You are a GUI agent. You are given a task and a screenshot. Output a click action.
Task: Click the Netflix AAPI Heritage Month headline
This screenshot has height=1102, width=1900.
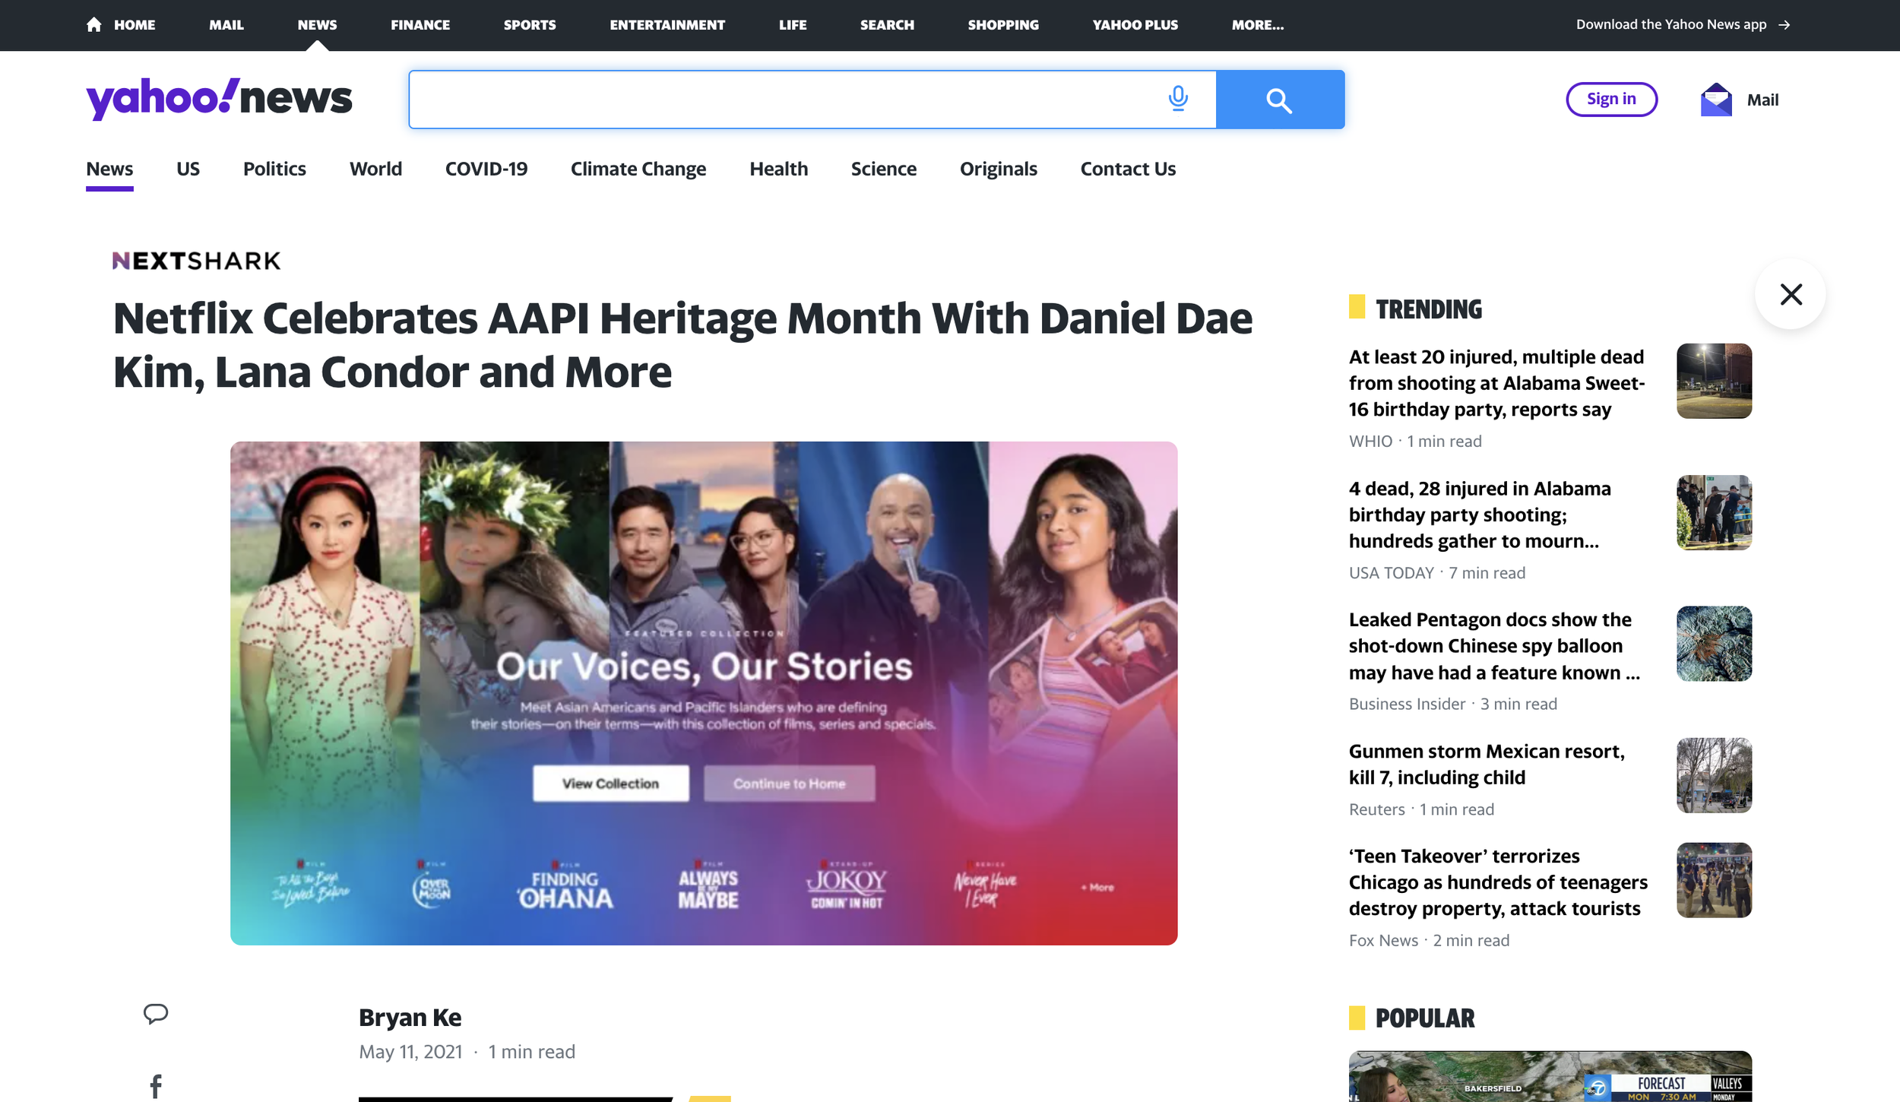pyautogui.click(x=682, y=345)
